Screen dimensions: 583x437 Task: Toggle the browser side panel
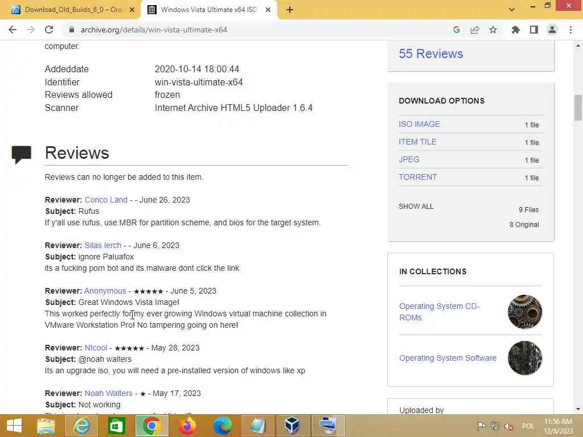pos(534,30)
